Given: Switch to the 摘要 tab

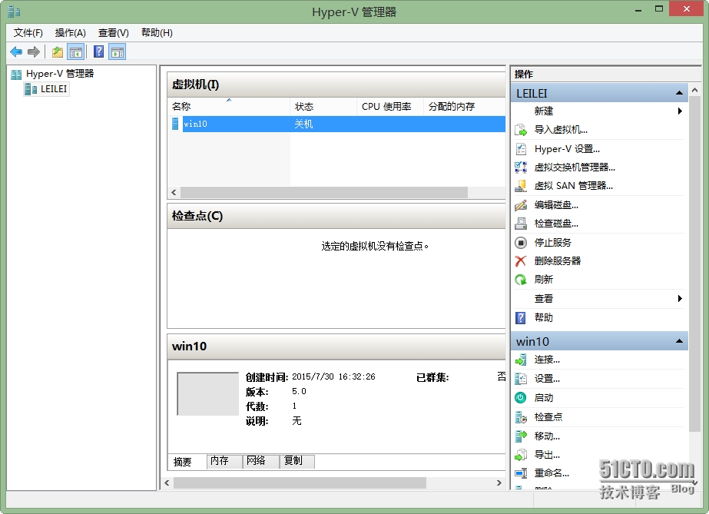Looking at the screenshot, I should [x=183, y=462].
